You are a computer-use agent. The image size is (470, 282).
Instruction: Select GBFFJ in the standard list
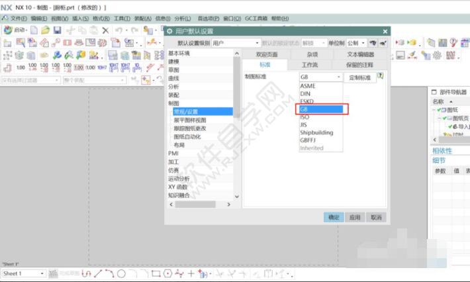[321, 140]
